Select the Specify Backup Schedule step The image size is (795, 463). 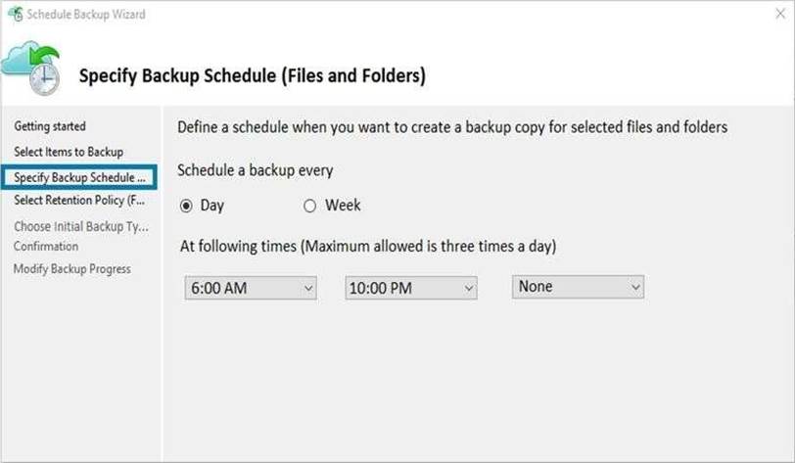[79, 177]
